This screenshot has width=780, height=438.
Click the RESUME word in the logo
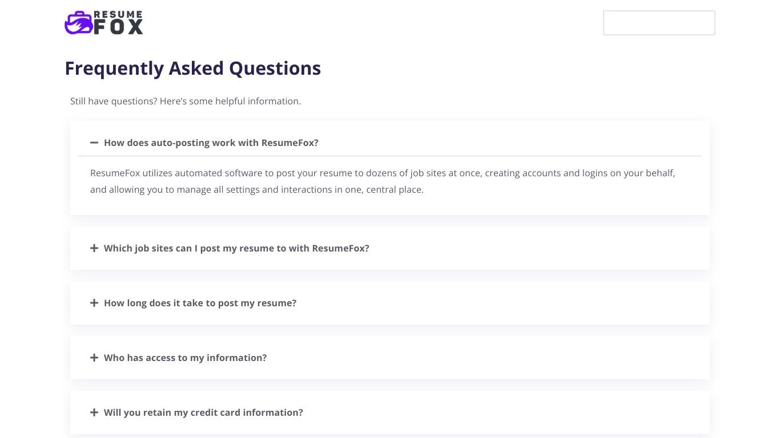pos(118,15)
